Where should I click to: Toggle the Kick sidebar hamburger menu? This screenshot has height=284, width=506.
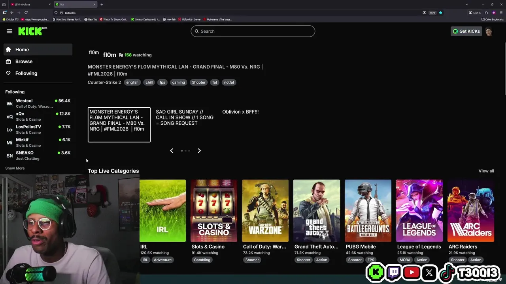9,31
